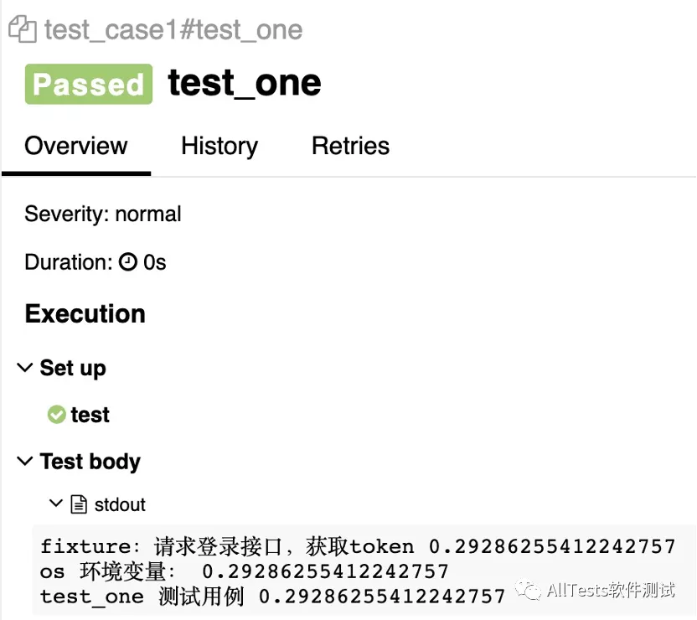The width and height of the screenshot is (697, 620).
Task: Collapse the Test body section
Action: [23, 461]
